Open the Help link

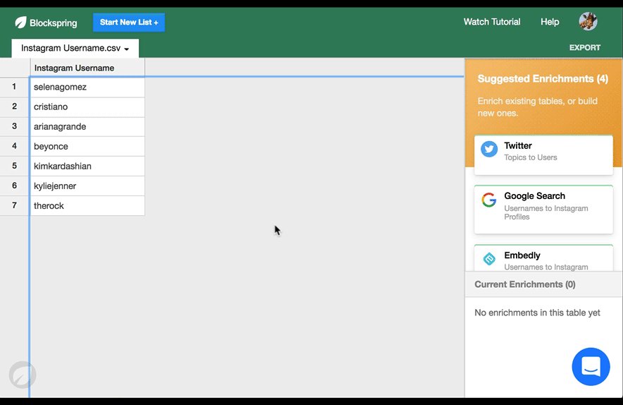coord(550,22)
